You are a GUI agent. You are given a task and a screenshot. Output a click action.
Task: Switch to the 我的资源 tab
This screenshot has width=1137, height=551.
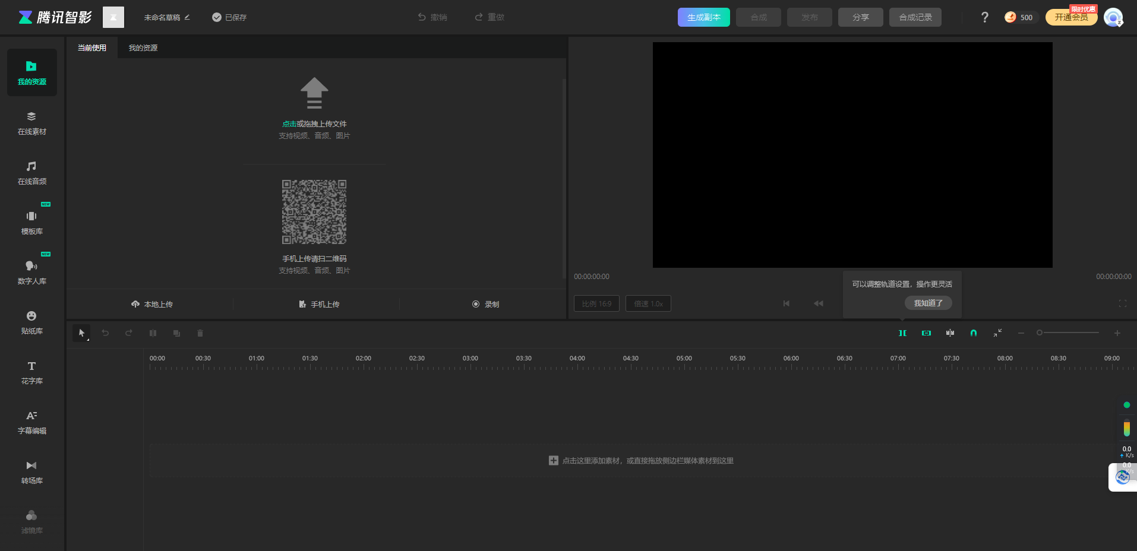tap(143, 47)
